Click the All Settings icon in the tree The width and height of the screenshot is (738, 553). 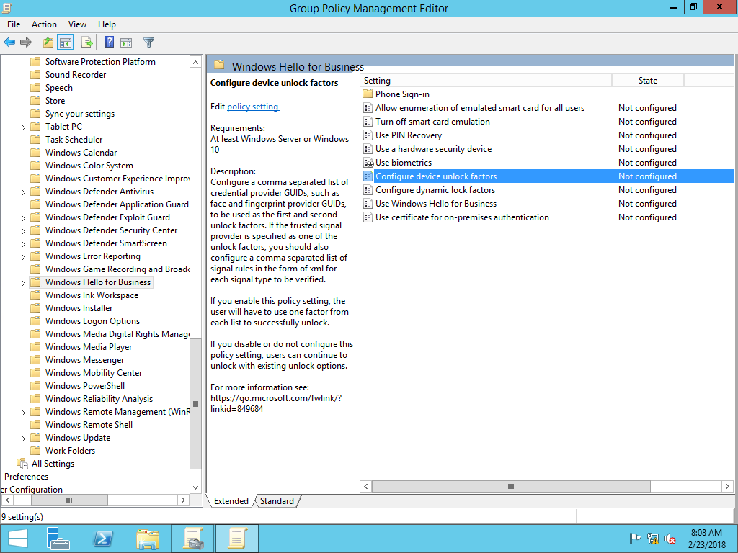[x=22, y=464]
